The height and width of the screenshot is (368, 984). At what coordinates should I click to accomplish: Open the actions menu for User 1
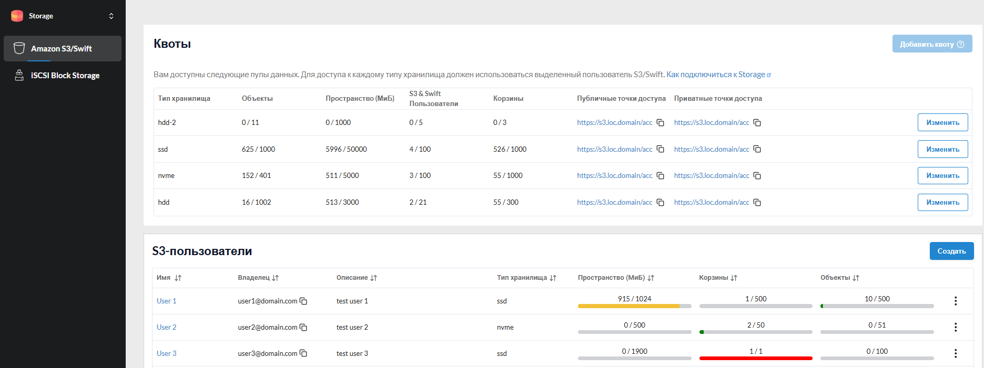tap(956, 301)
